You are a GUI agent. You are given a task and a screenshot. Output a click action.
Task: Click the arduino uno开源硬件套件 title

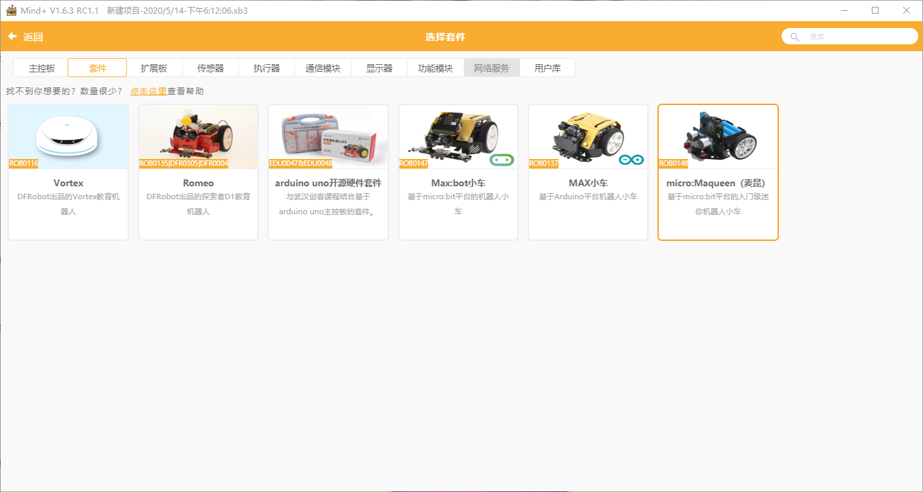328,183
